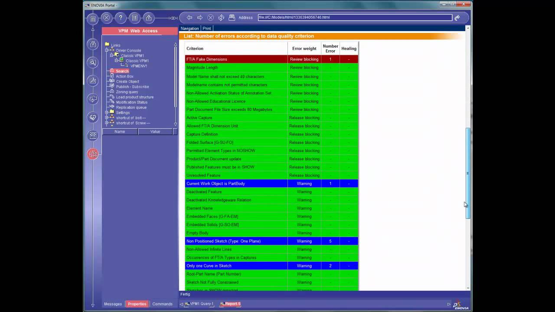Screen dimensions: 555x312
Task: Select VPMENV1 tree item
Action: pos(139,66)
